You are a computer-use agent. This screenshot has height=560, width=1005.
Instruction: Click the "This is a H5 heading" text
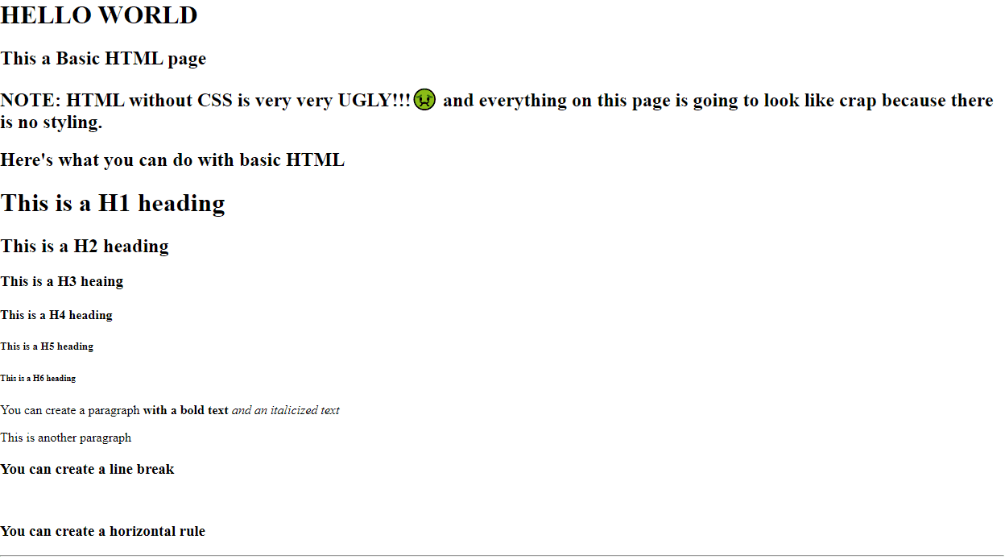click(47, 346)
